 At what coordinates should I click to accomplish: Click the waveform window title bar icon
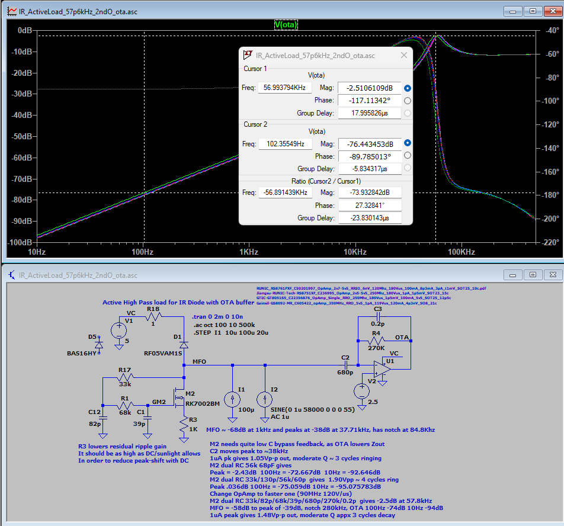click(11, 11)
